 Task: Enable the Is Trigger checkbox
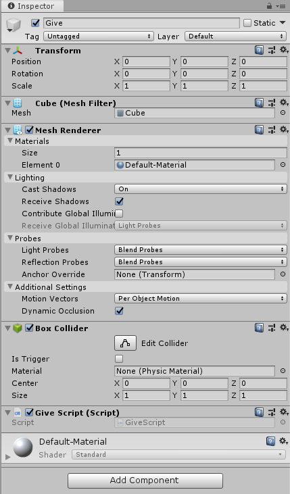point(119,359)
